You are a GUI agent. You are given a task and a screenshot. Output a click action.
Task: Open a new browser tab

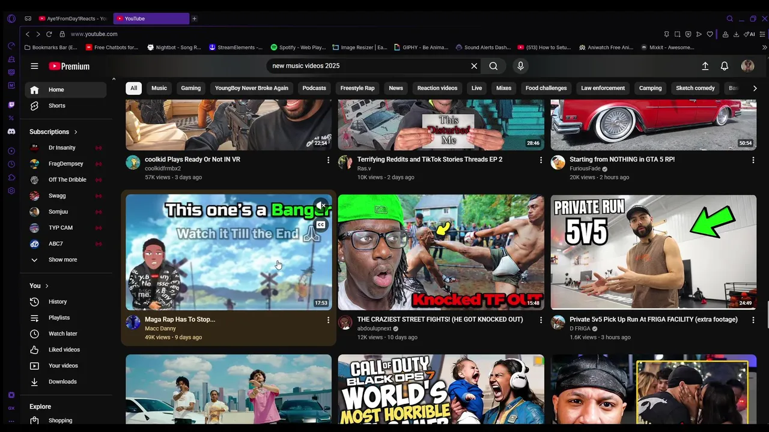[194, 19]
